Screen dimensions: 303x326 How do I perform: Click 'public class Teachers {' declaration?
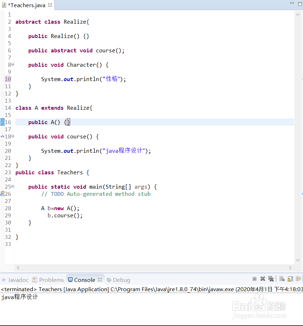(x=52, y=173)
